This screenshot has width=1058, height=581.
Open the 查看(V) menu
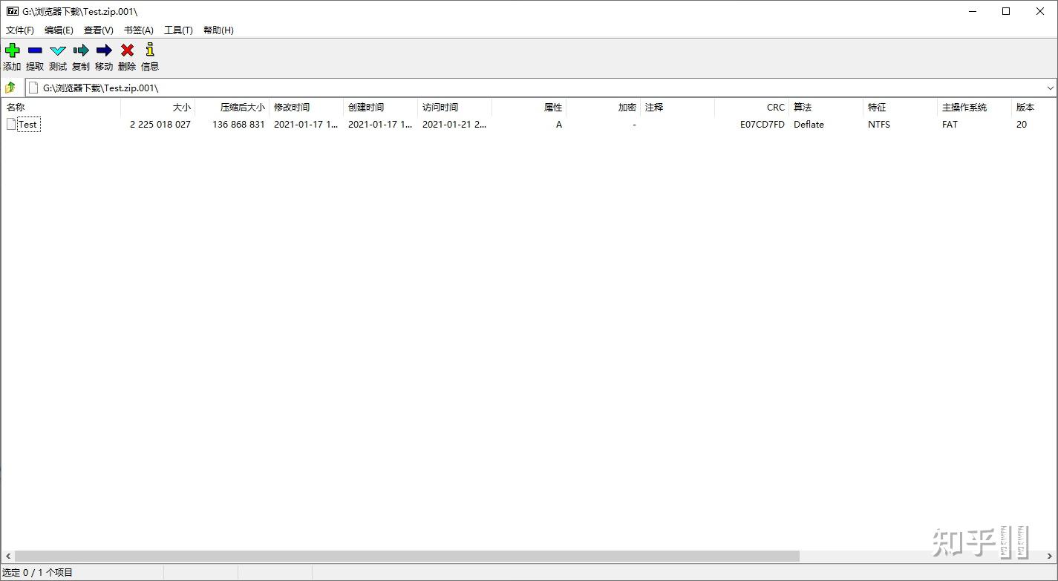(99, 30)
